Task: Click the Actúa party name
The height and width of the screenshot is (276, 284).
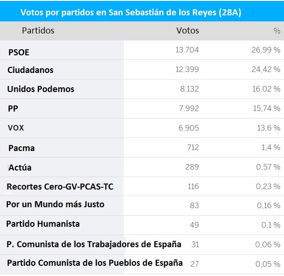Action: point(20,167)
